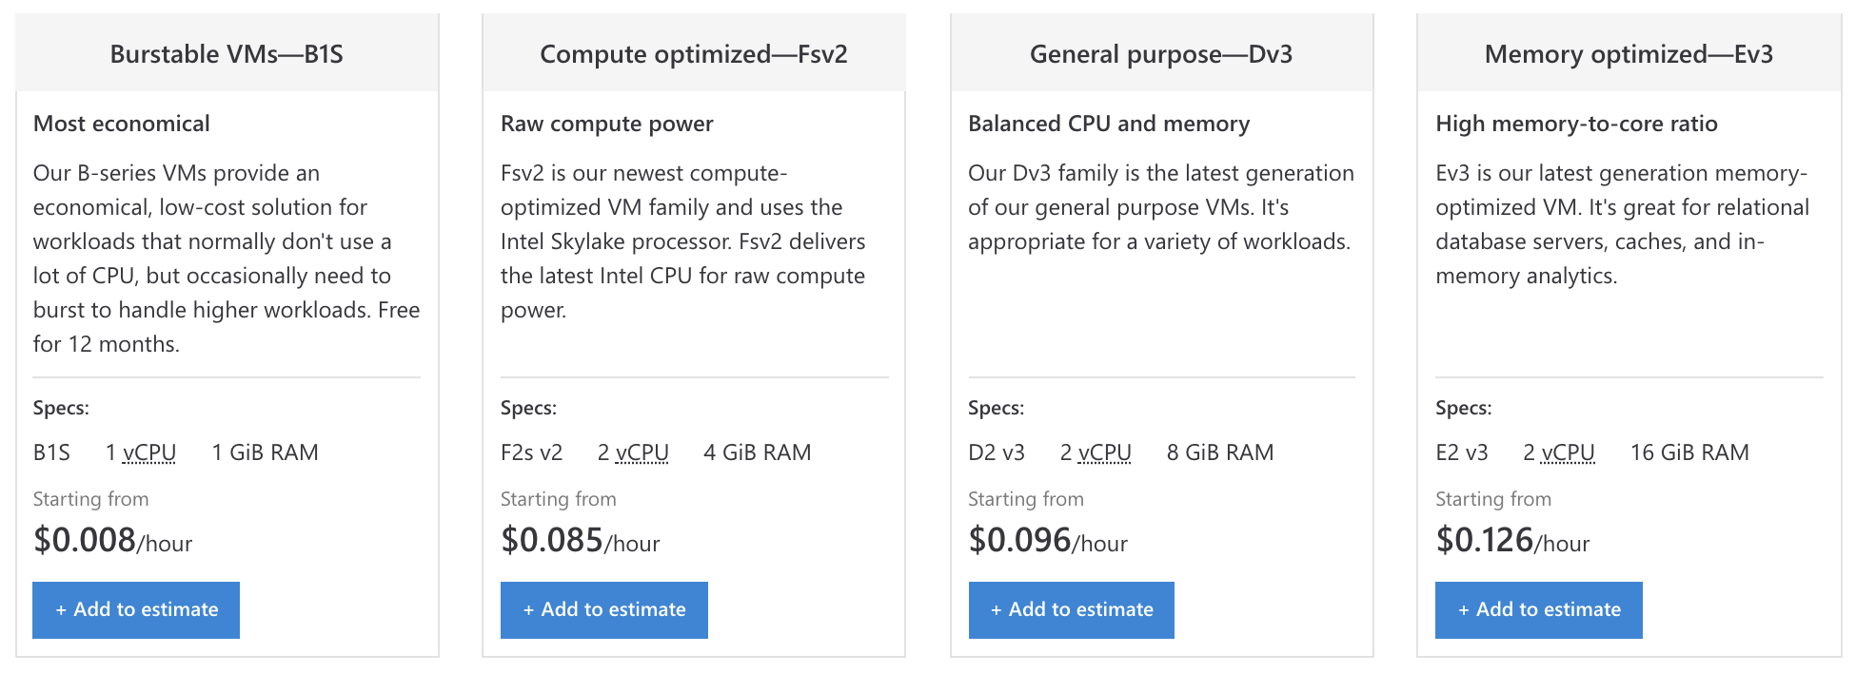Select the Compute optimized—Fsv2 card header
The image size is (1856, 673).
(694, 53)
